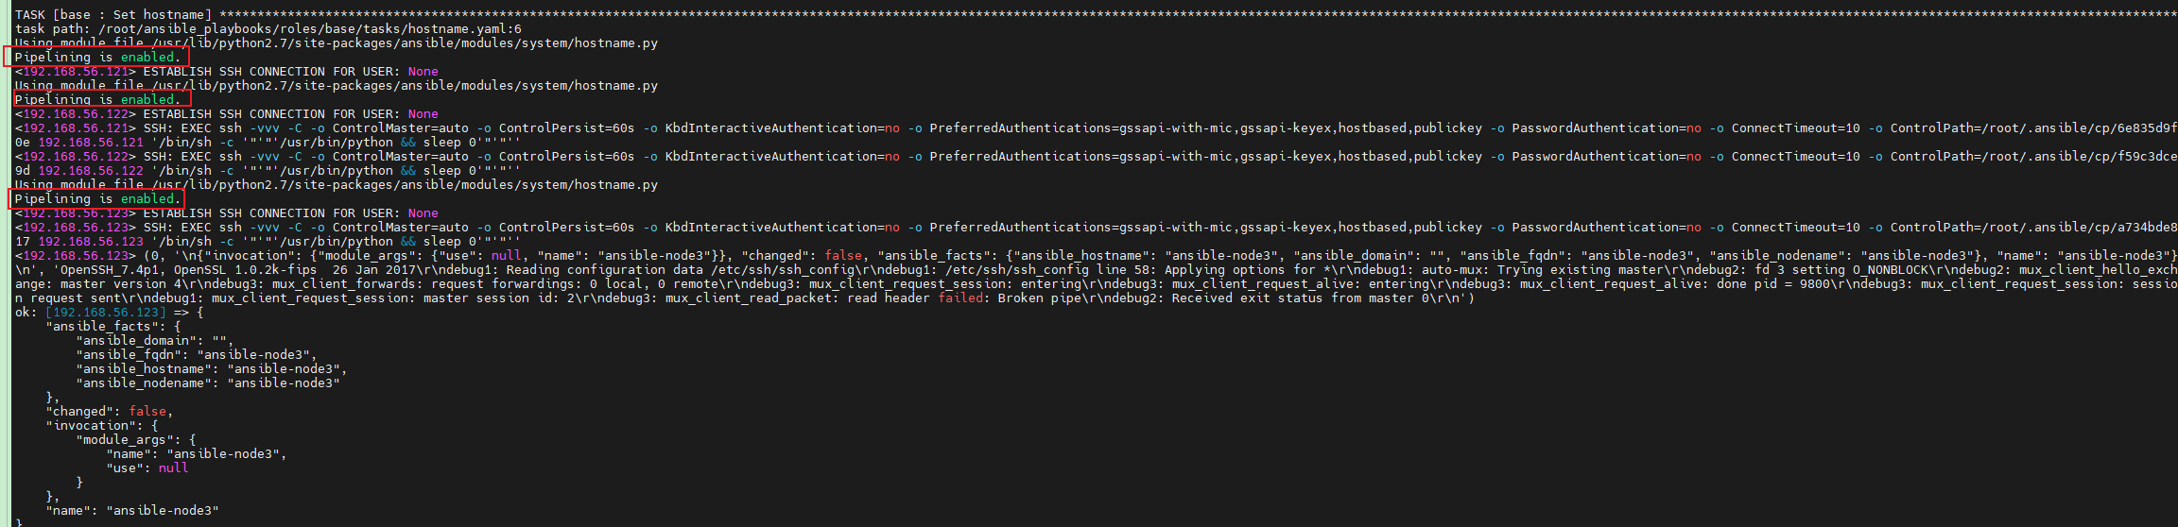Click the "invocation": { line in formatted output

pyautogui.click(x=102, y=426)
